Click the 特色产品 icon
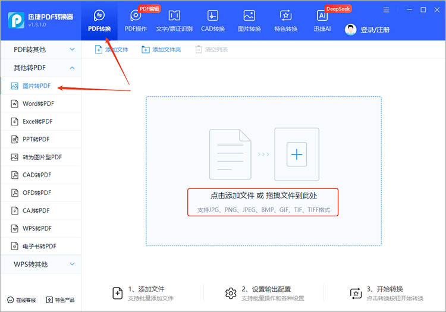The height and width of the screenshot is (312, 446). click(49, 300)
